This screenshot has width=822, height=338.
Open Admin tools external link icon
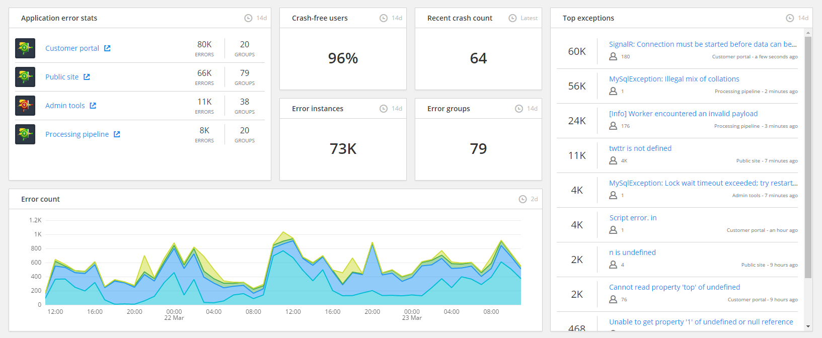[93, 106]
